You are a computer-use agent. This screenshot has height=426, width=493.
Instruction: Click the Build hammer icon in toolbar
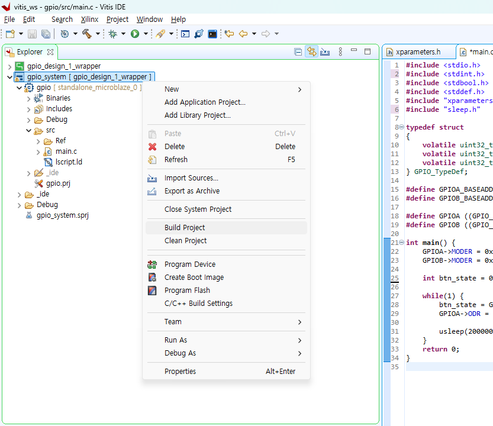point(88,34)
